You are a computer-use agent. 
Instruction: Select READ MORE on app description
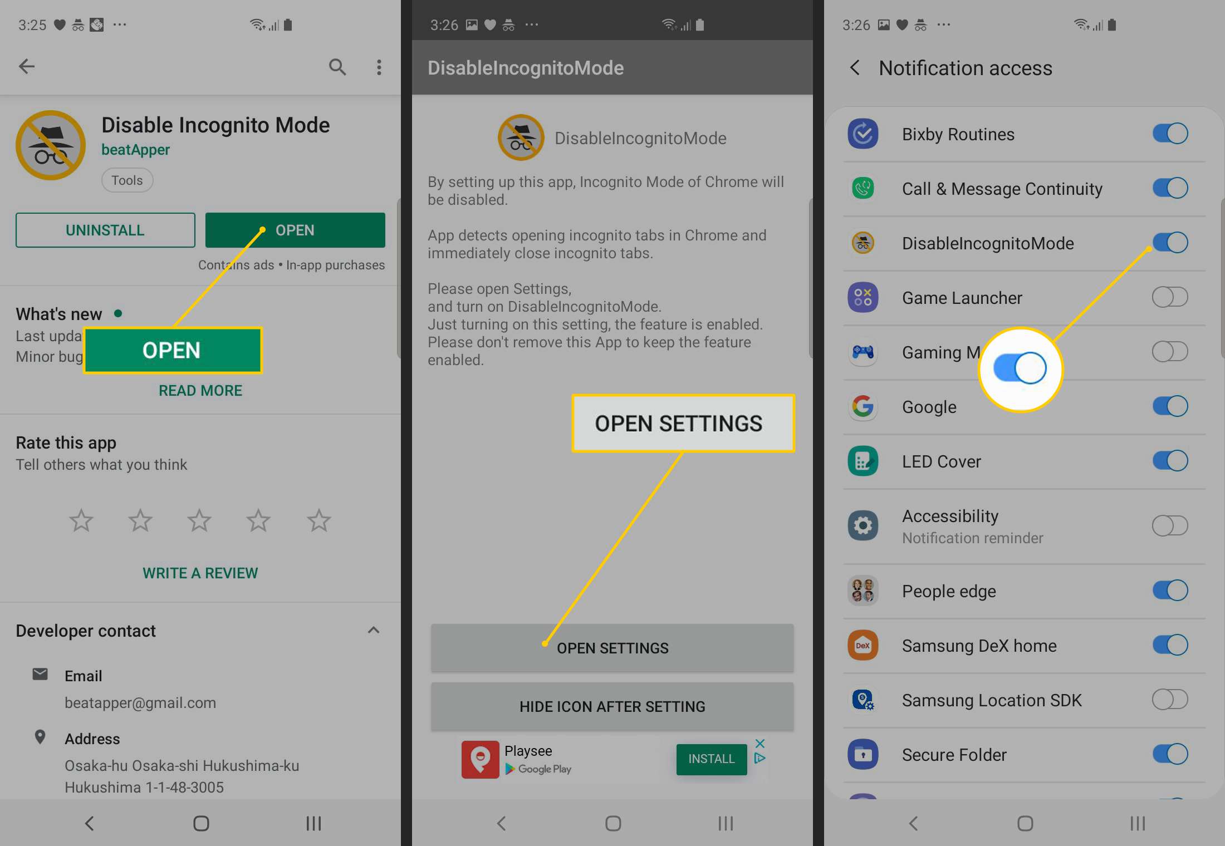click(x=200, y=390)
